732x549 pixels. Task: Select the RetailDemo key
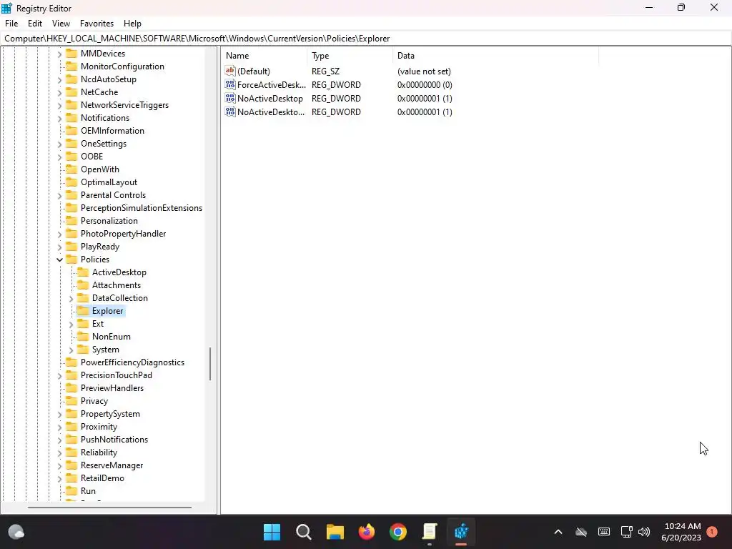click(x=102, y=478)
